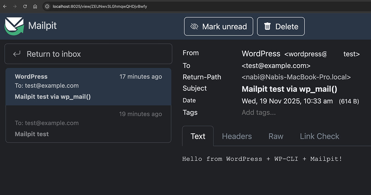Viewport: 371px width, 195px height.
Task: Click the return arrow icon beside inbox
Action: tap(17, 54)
